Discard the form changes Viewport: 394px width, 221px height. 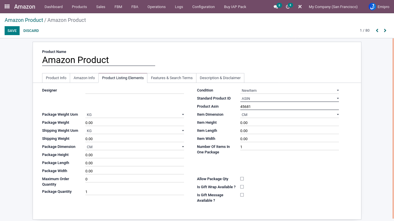click(x=31, y=31)
